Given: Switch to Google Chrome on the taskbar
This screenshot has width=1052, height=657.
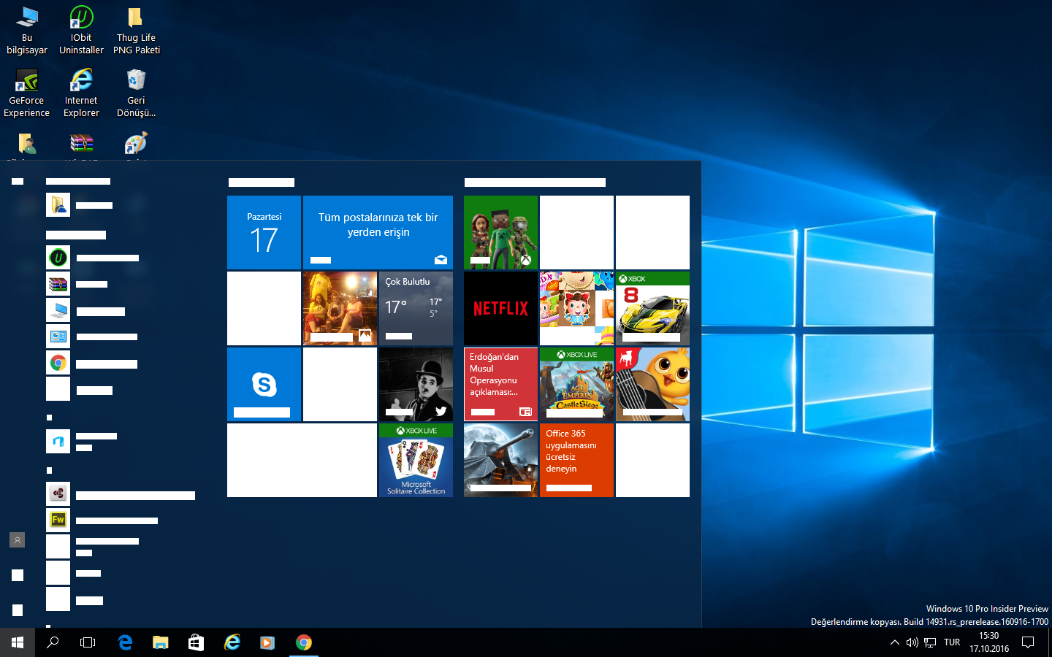Looking at the screenshot, I should pos(304,642).
